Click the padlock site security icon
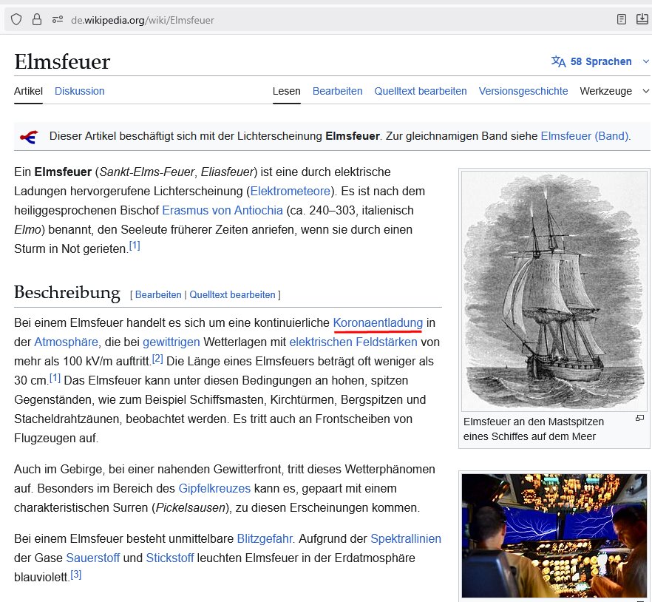The image size is (652, 602). tap(36, 20)
